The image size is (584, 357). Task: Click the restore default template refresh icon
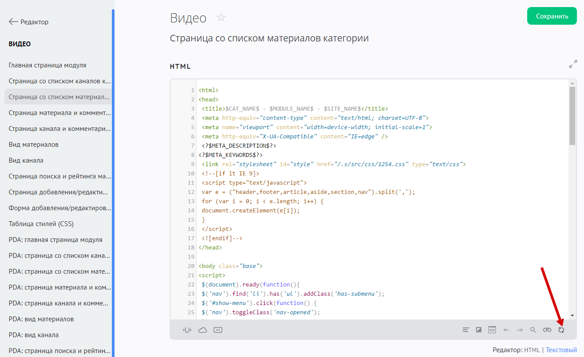(561, 330)
